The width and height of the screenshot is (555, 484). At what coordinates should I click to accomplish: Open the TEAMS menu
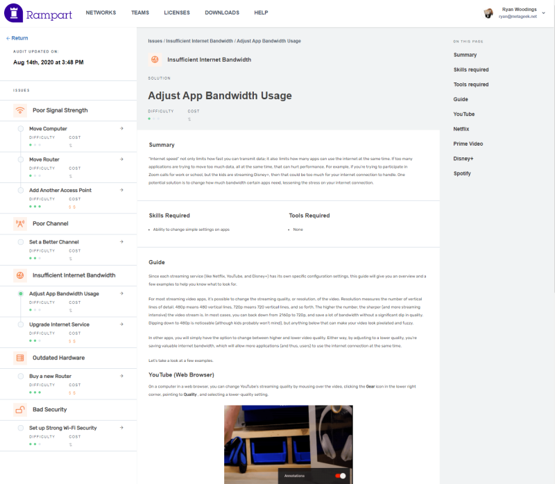(x=140, y=12)
